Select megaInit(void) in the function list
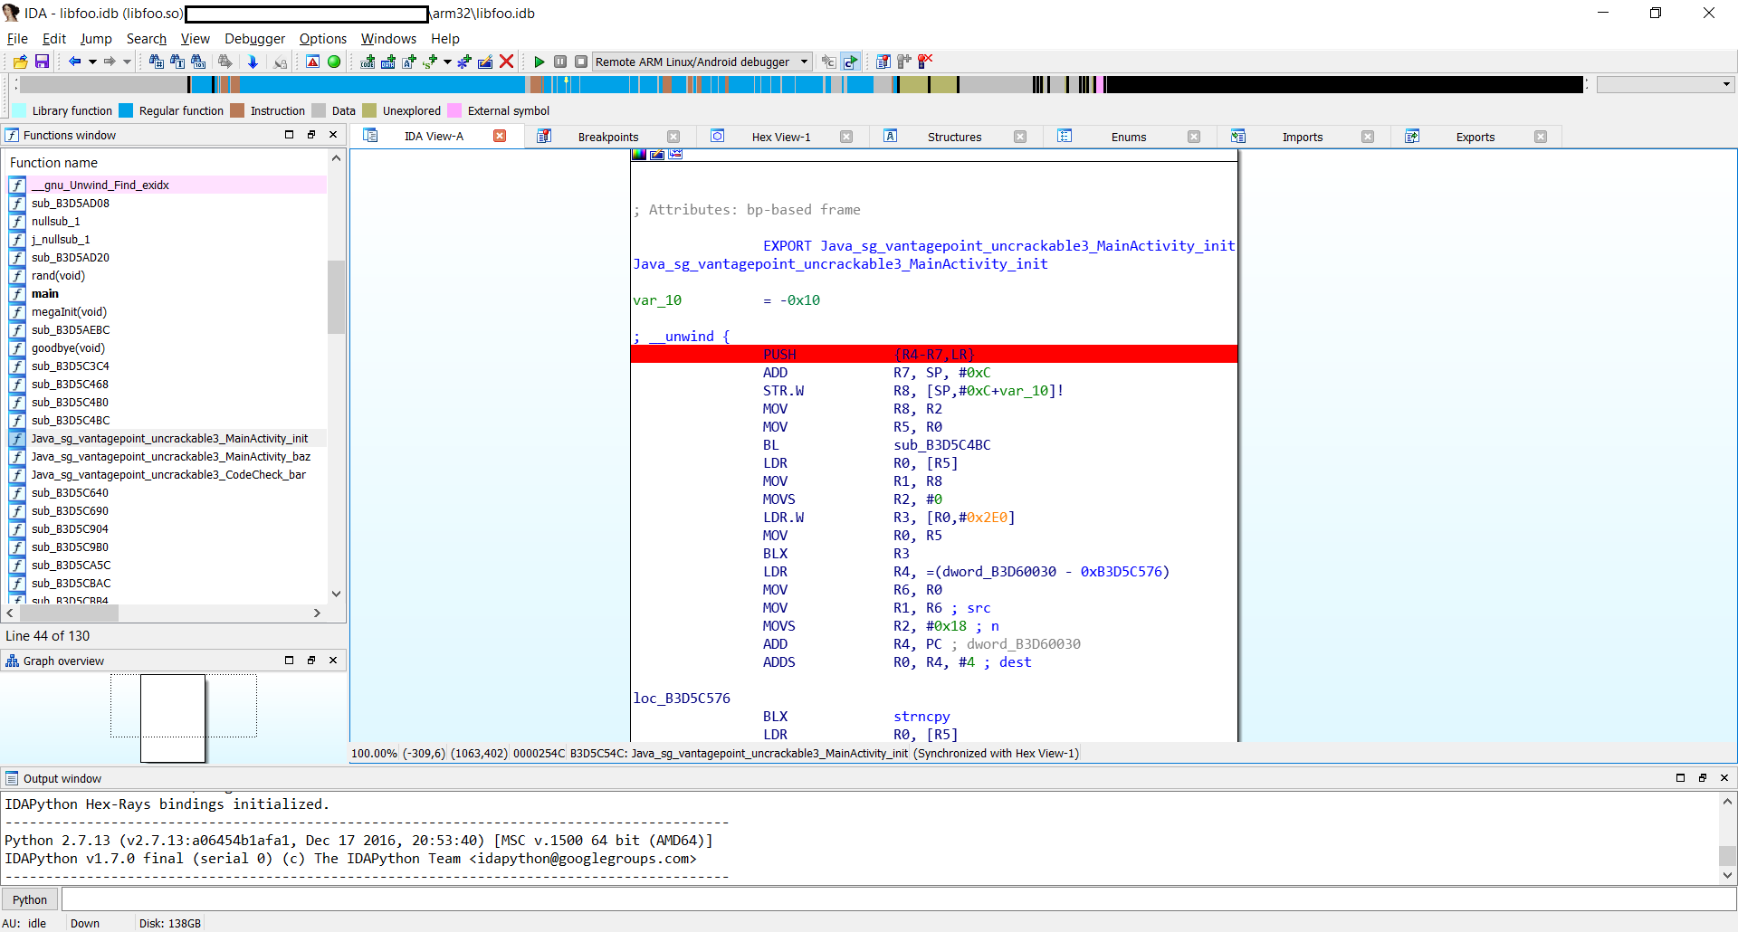The height and width of the screenshot is (932, 1738). [167, 312]
